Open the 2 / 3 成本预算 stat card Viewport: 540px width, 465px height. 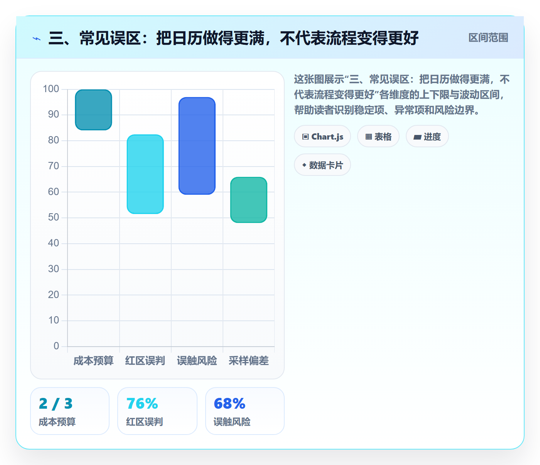(70, 411)
